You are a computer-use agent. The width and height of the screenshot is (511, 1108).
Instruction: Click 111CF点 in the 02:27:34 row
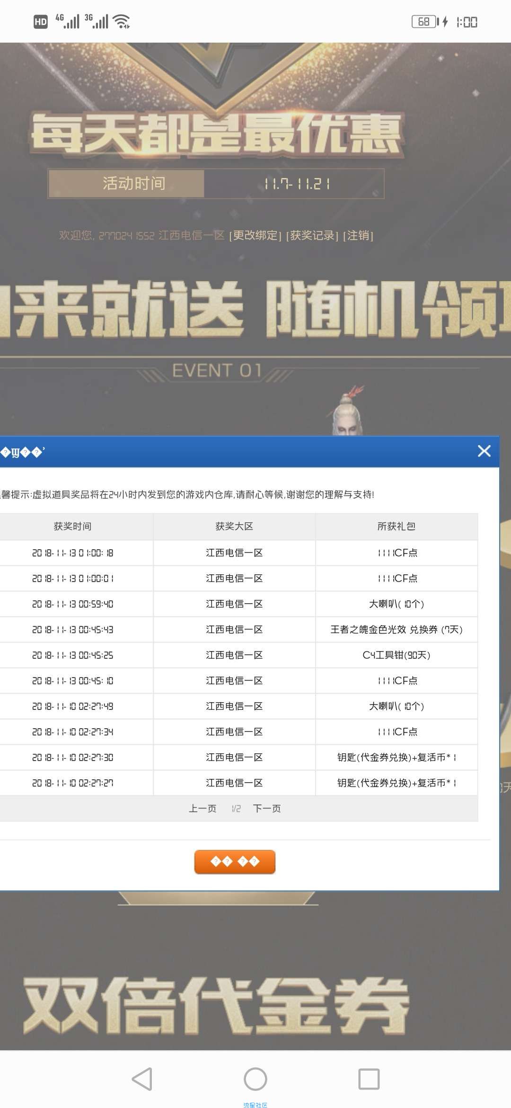pos(396,732)
